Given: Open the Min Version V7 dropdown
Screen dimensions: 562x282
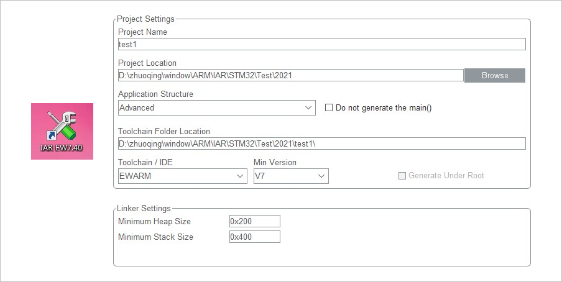Looking at the screenshot, I should pyautogui.click(x=291, y=176).
